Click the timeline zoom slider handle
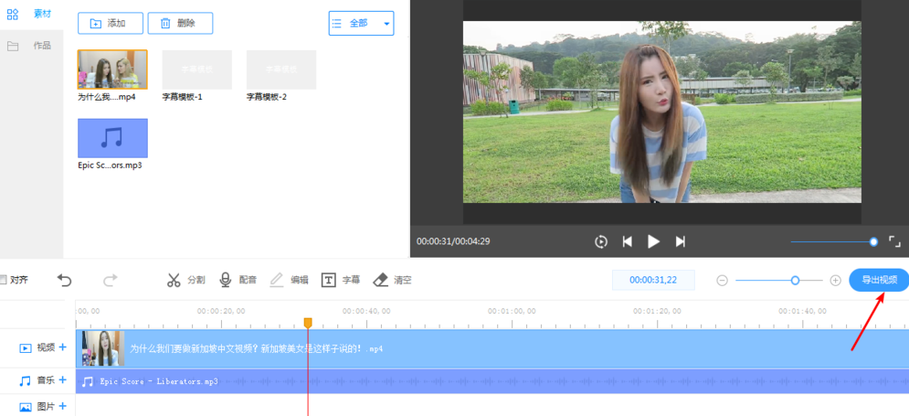This screenshot has width=909, height=416. [795, 280]
